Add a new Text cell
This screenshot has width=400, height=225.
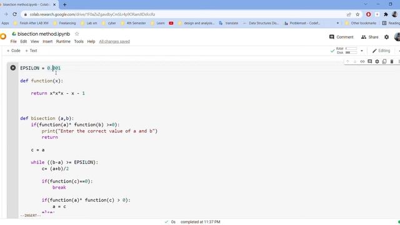[31, 51]
